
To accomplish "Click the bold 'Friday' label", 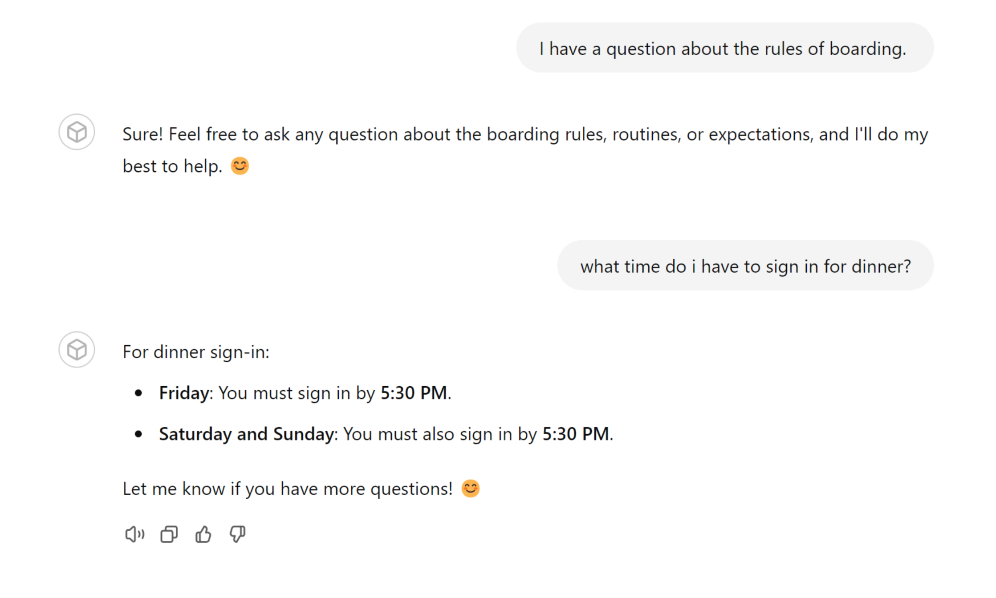I will (184, 393).
